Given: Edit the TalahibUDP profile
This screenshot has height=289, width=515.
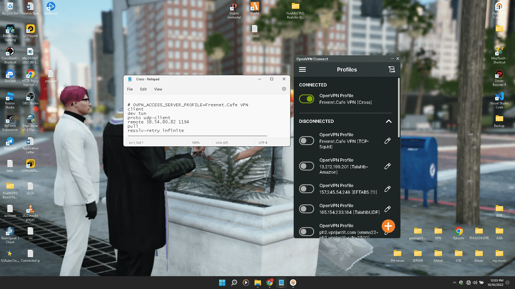Looking at the screenshot, I should click(388, 209).
